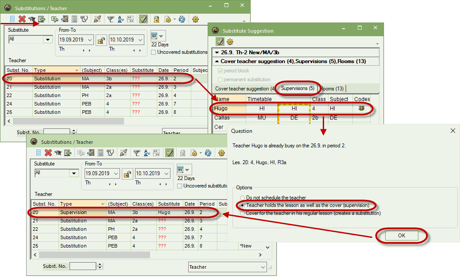Open 10.10.2019 date dropdown in back Substitutions window
Viewport: 460px width, 278px height.
click(x=140, y=40)
